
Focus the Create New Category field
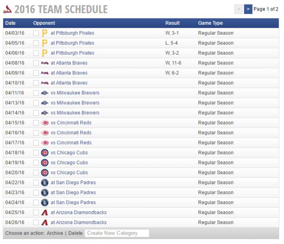point(117,233)
